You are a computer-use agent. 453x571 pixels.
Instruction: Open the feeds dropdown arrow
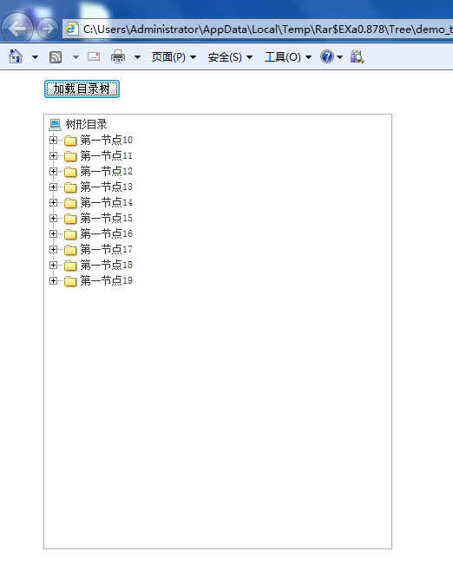click(75, 57)
